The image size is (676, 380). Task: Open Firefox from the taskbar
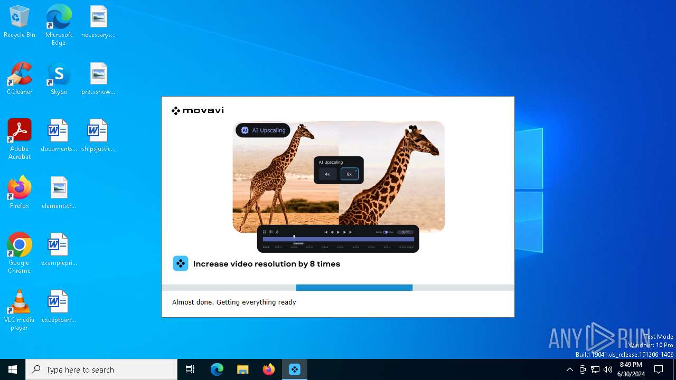[269, 369]
